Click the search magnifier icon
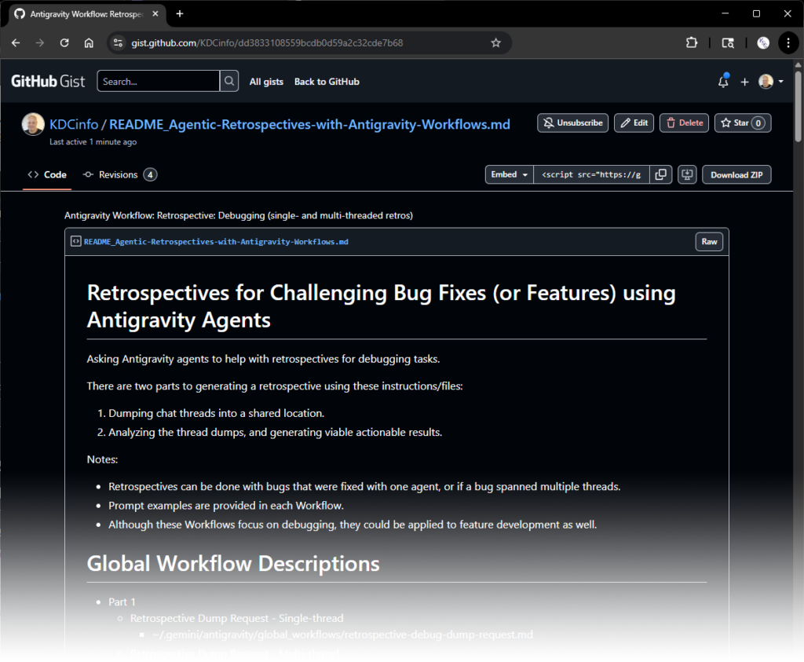Image resolution: width=804 pixels, height=662 pixels. click(228, 80)
